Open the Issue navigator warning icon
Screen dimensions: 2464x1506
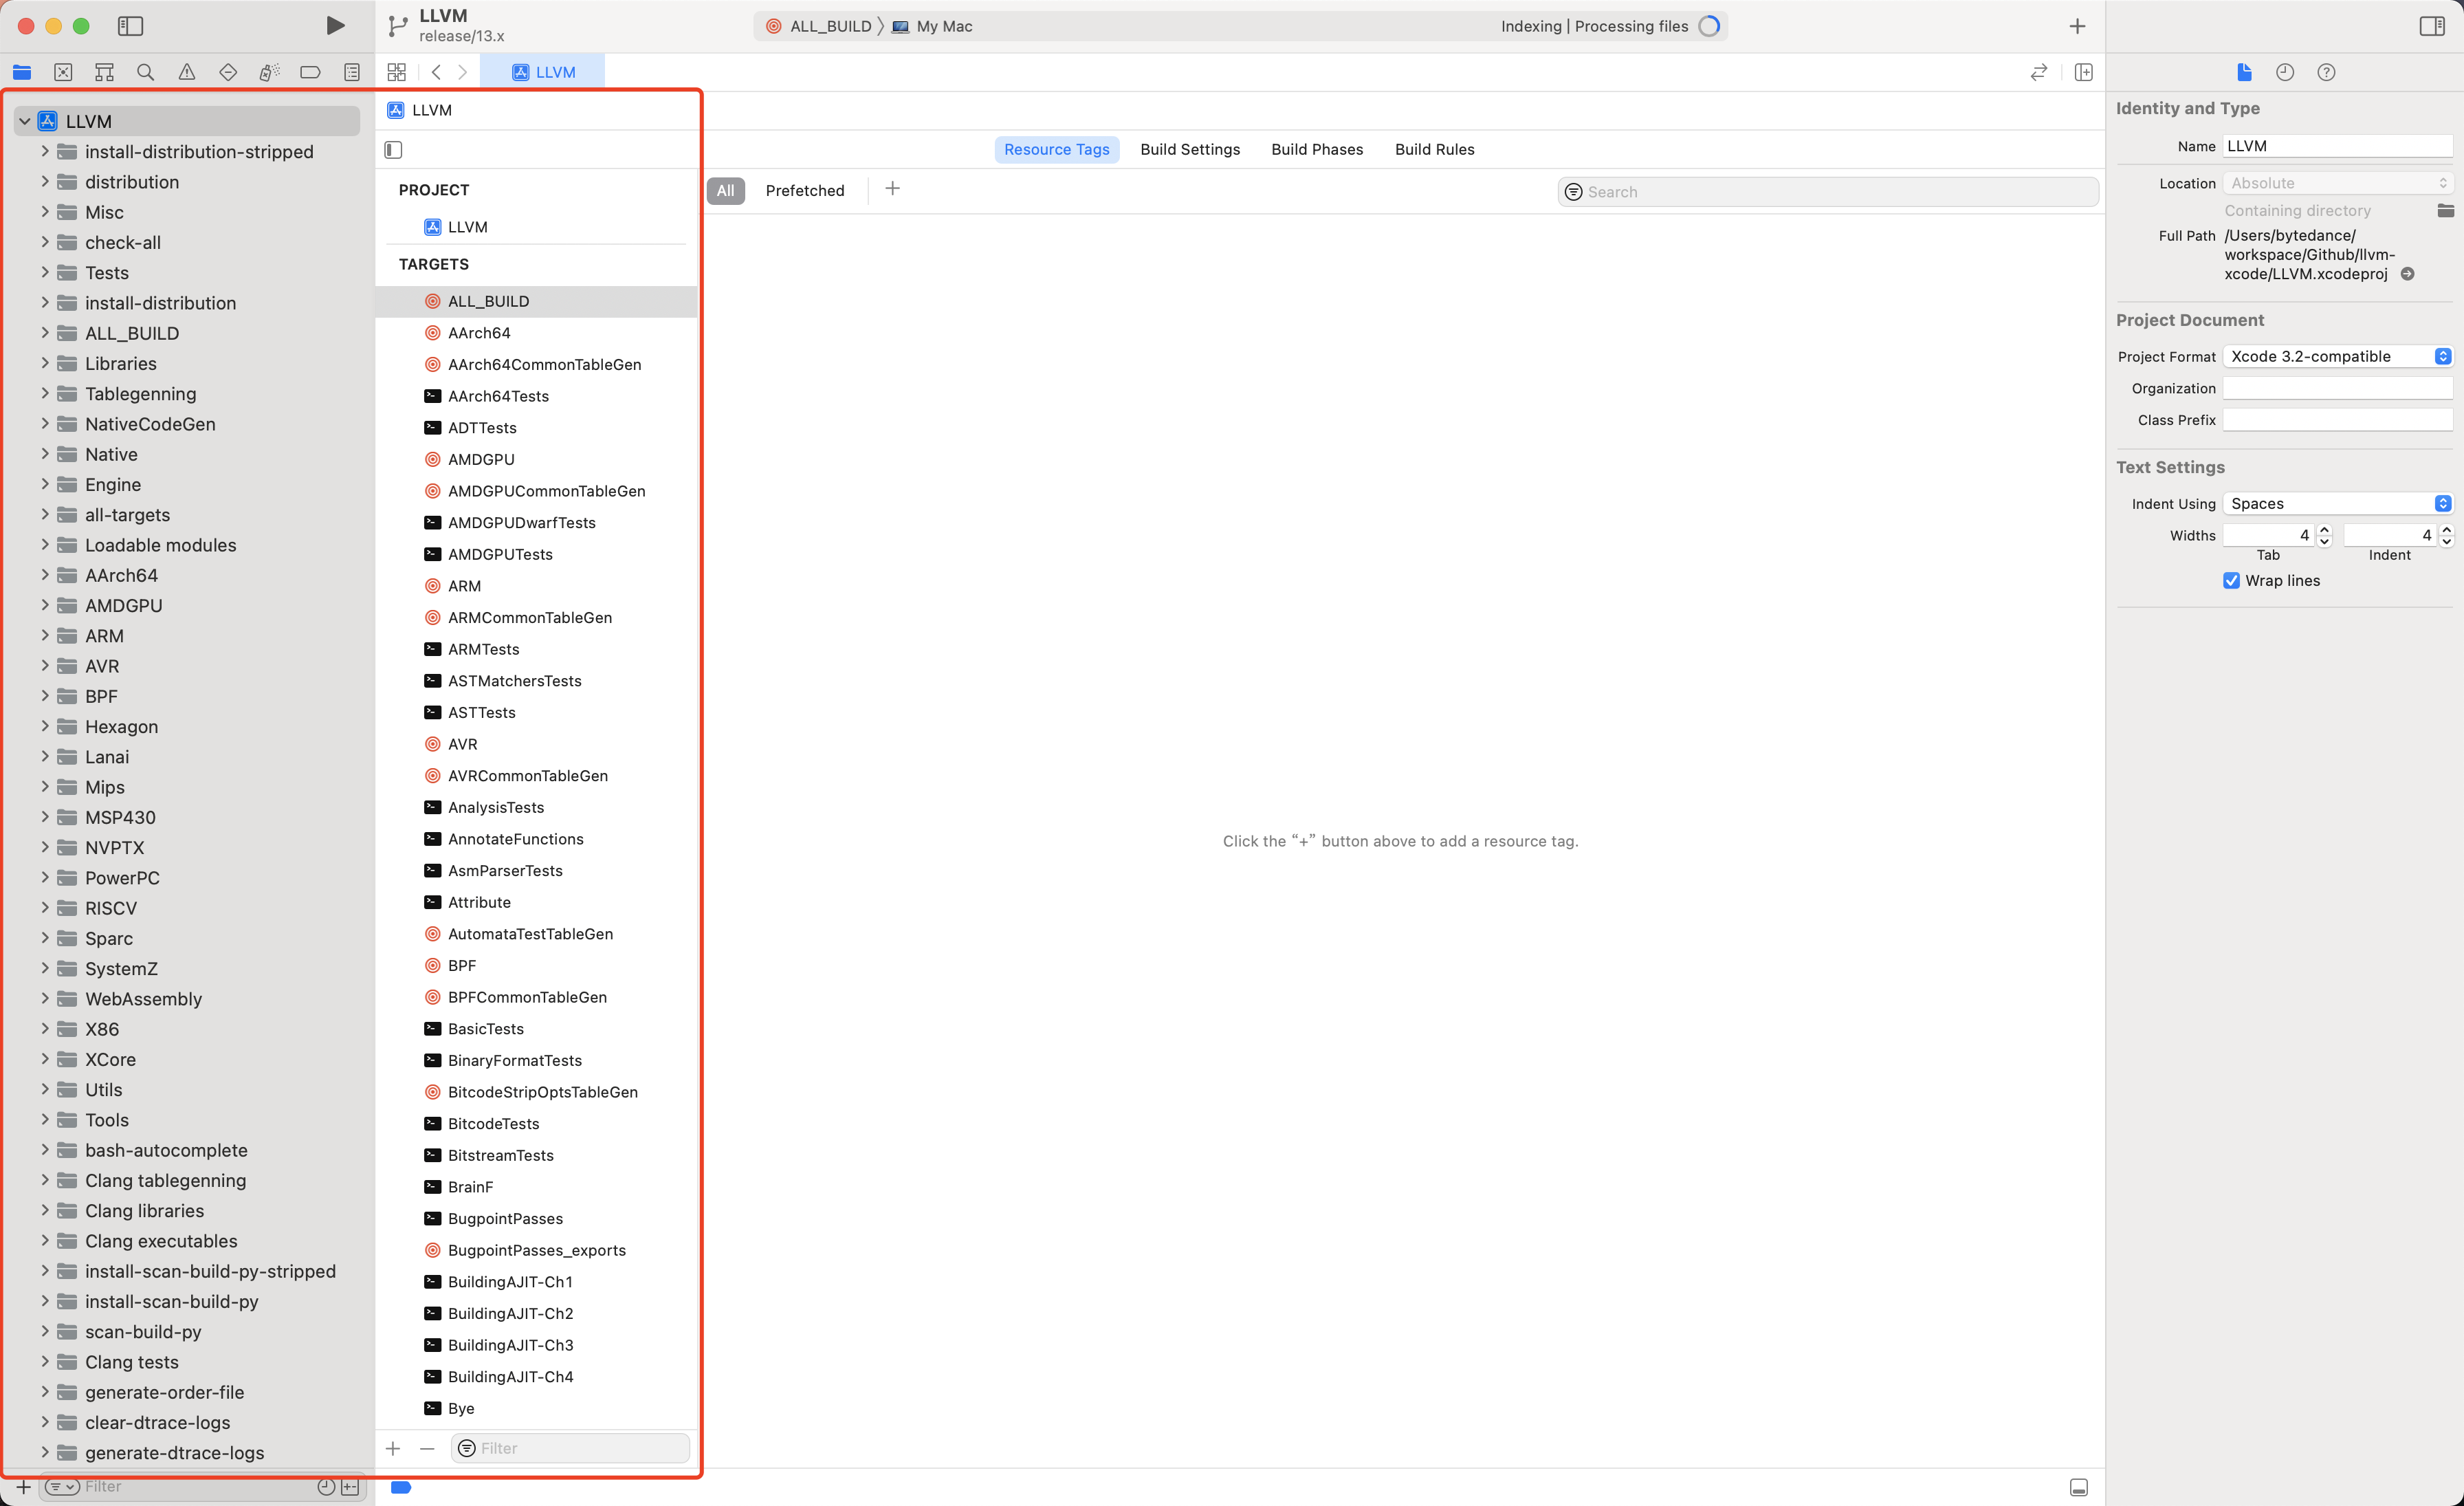187,72
